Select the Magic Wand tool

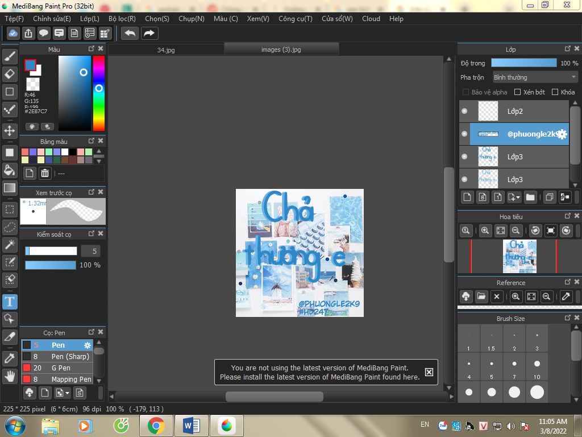(10, 245)
